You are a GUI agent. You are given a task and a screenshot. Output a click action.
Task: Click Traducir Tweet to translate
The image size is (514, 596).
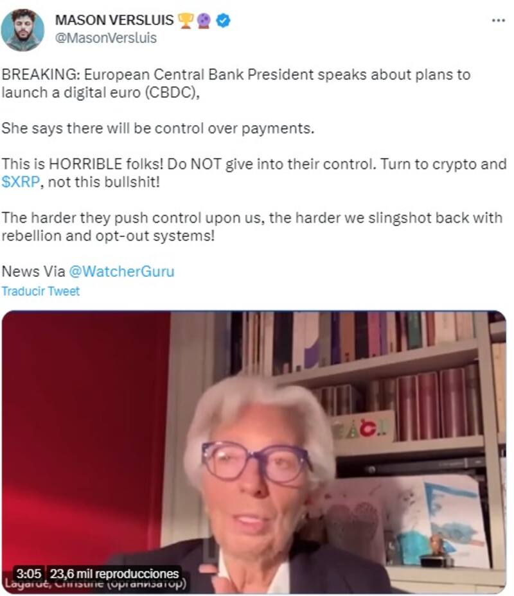click(x=40, y=291)
